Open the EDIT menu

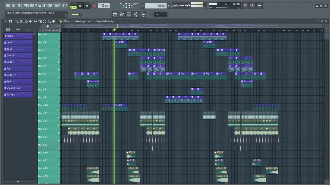click(14, 6)
